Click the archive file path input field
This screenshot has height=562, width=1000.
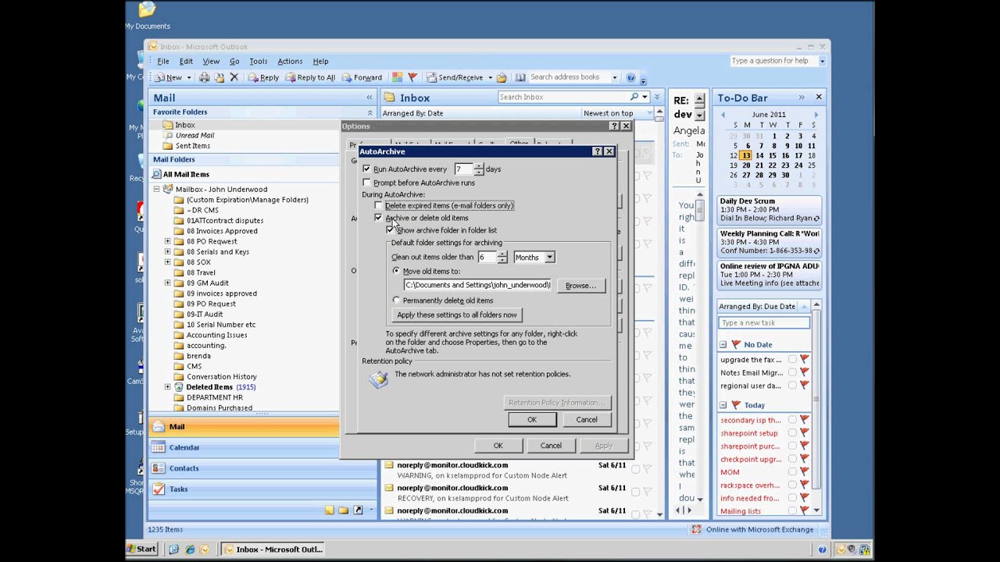[x=478, y=286]
